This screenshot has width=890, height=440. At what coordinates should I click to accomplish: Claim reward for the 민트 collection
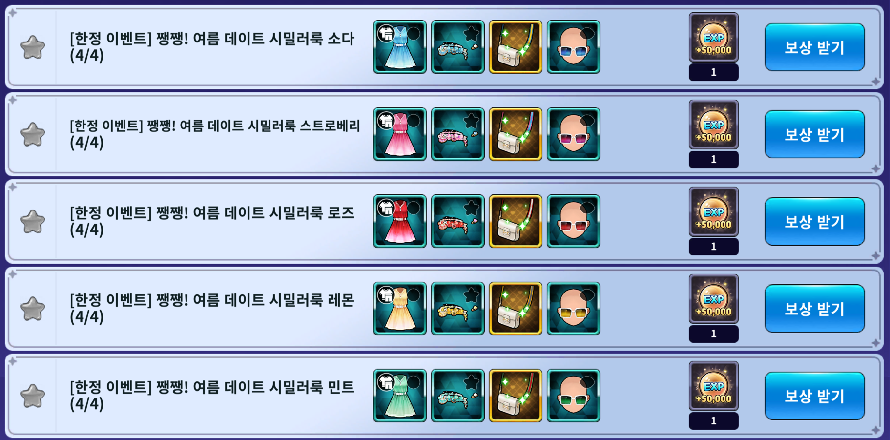[x=814, y=396]
